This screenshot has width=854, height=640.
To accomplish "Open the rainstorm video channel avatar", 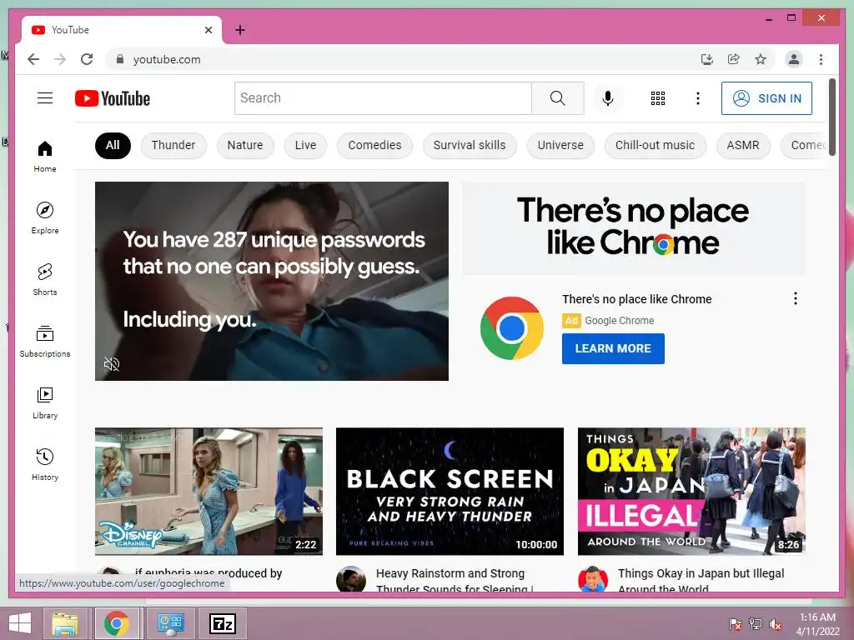I will [351, 579].
